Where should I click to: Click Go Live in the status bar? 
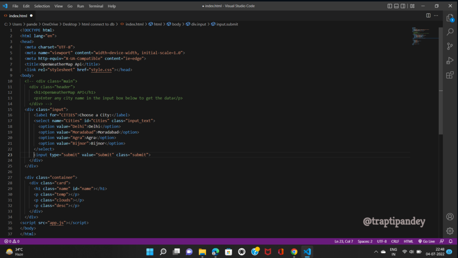pos(426,241)
